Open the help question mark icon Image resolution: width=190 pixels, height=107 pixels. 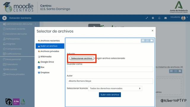[x=153, y=18]
